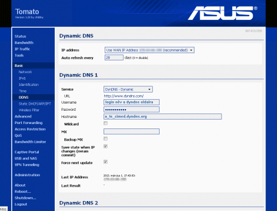Open the IP address dropdown

[150, 50]
